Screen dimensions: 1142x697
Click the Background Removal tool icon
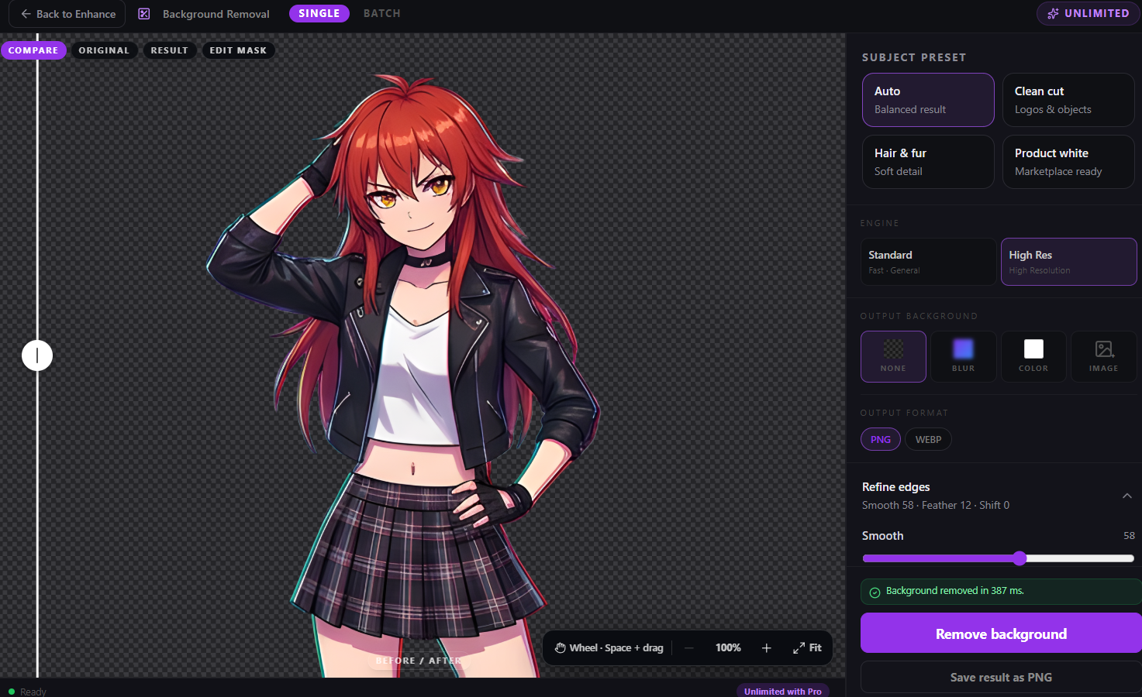pyautogui.click(x=144, y=14)
